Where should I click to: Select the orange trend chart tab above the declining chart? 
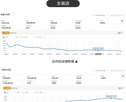[6, 33]
